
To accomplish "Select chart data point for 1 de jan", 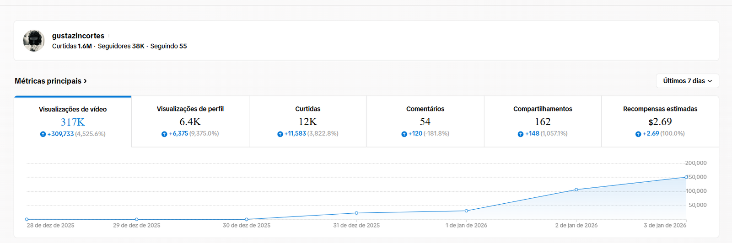I will pos(467,211).
